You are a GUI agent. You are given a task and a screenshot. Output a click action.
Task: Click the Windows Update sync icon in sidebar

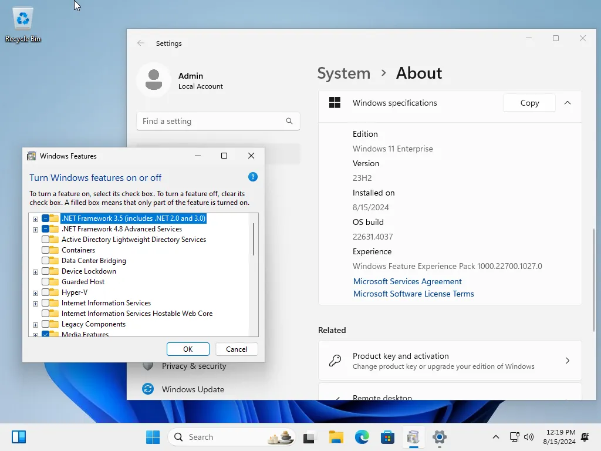[x=148, y=389]
